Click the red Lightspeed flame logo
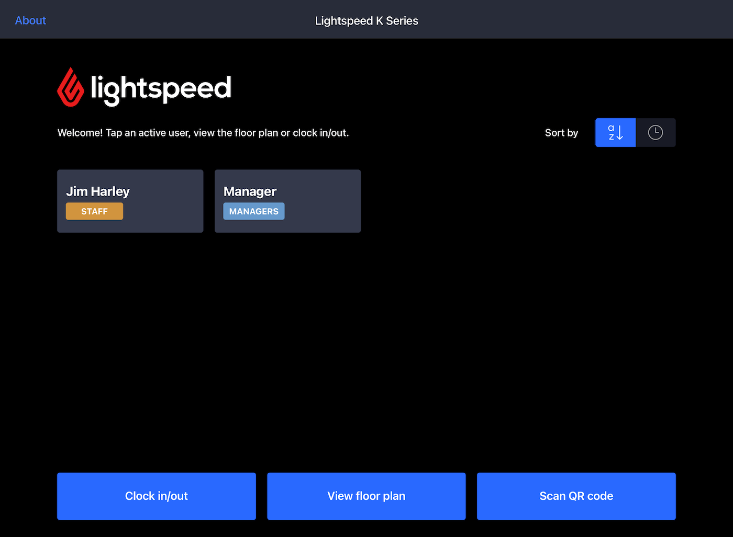This screenshot has height=537, width=733. point(71,87)
